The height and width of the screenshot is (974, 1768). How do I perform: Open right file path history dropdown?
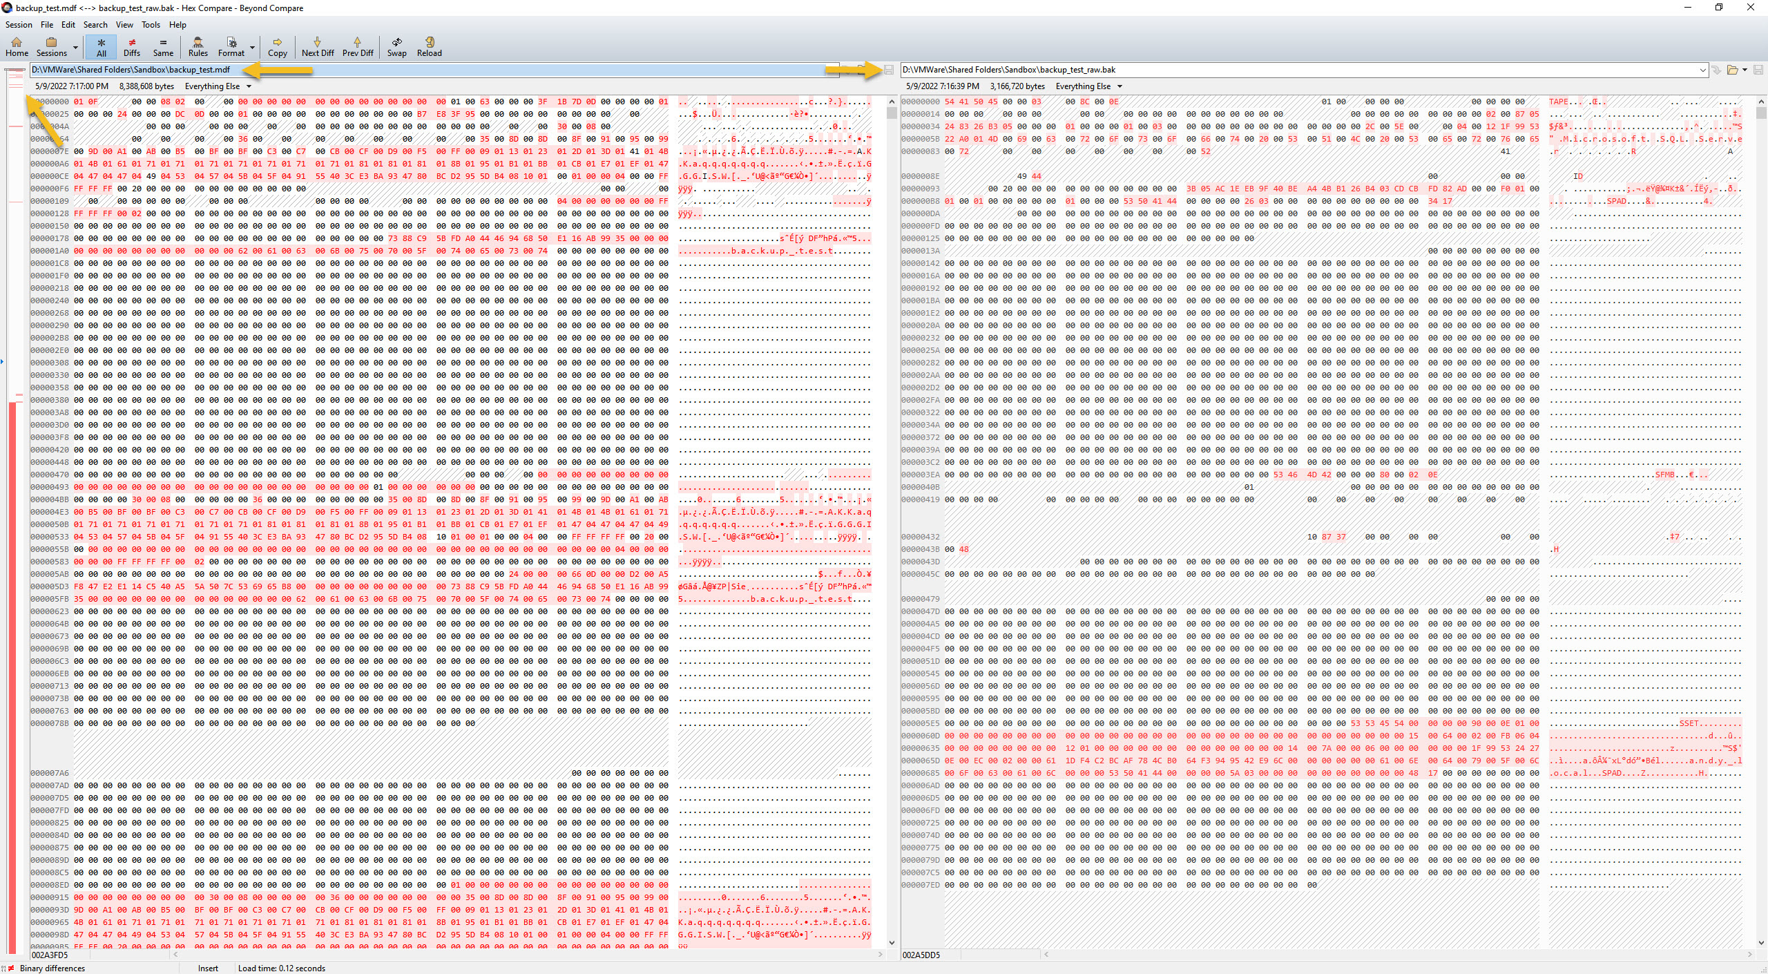pyautogui.click(x=1702, y=70)
